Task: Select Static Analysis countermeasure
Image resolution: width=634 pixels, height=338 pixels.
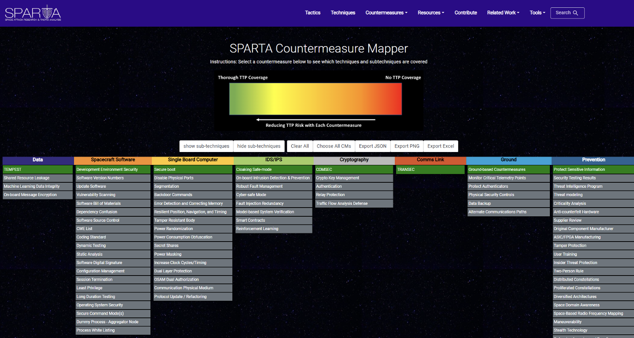Action: tap(113, 254)
